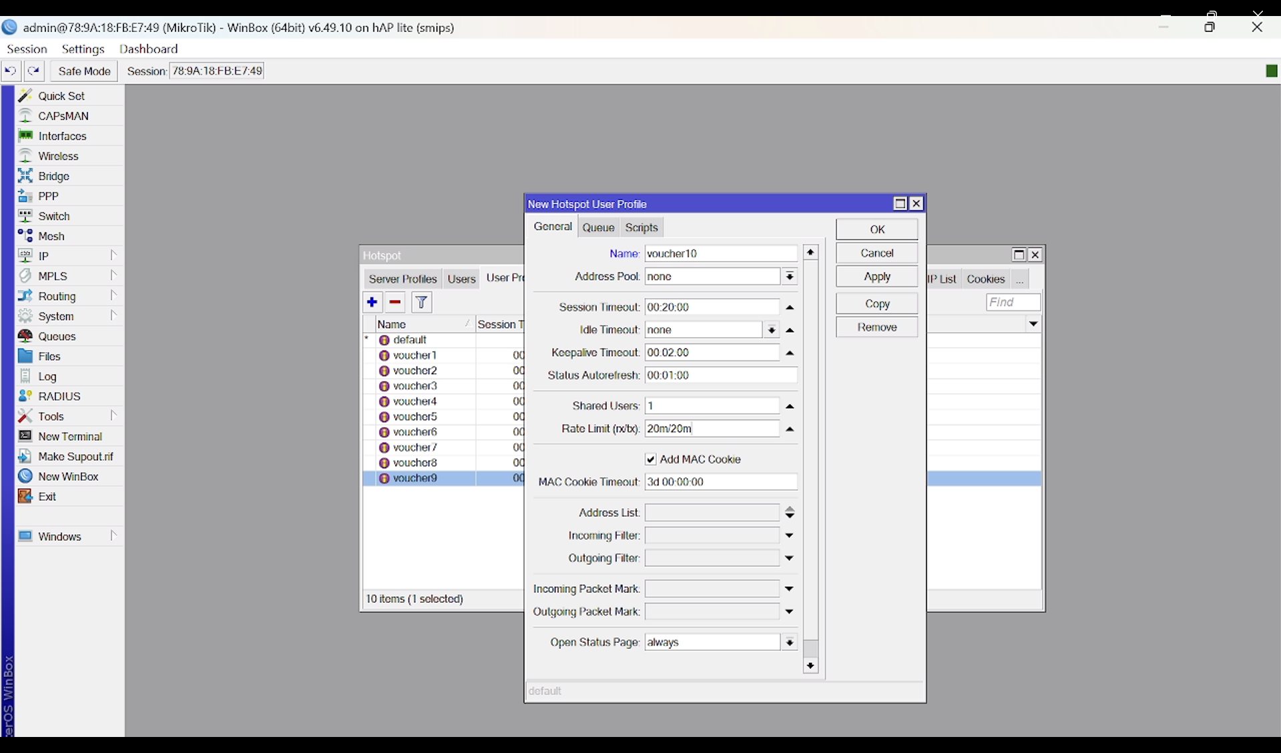Open the Session menu
The image size is (1281, 753).
point(27,49)
